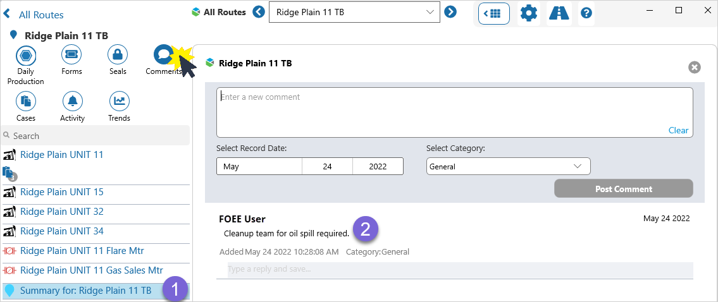Open the settings gear icon

pos(529,13)
